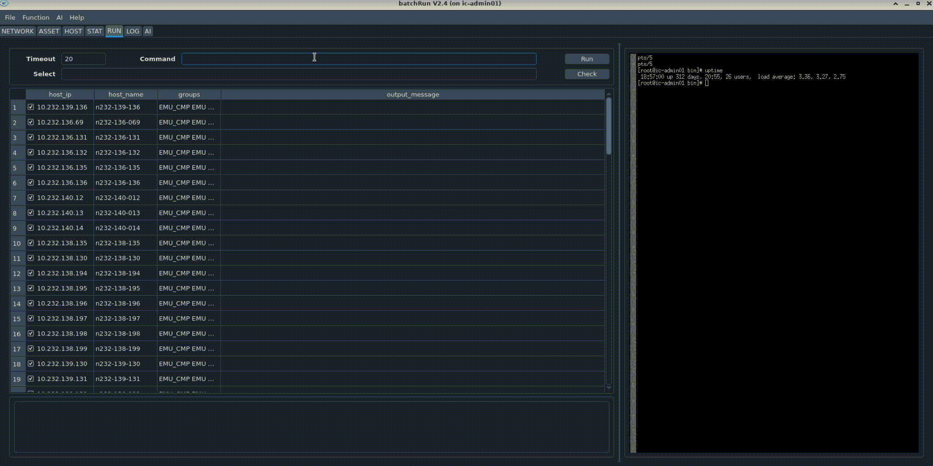
Task: Click scroll-up arrow of host table
Action: pyautogui.click(x=609, y=94)
